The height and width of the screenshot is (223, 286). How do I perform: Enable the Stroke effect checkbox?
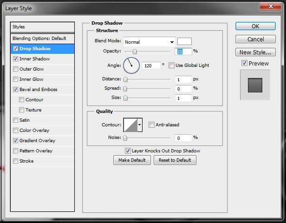click(16, 161)
